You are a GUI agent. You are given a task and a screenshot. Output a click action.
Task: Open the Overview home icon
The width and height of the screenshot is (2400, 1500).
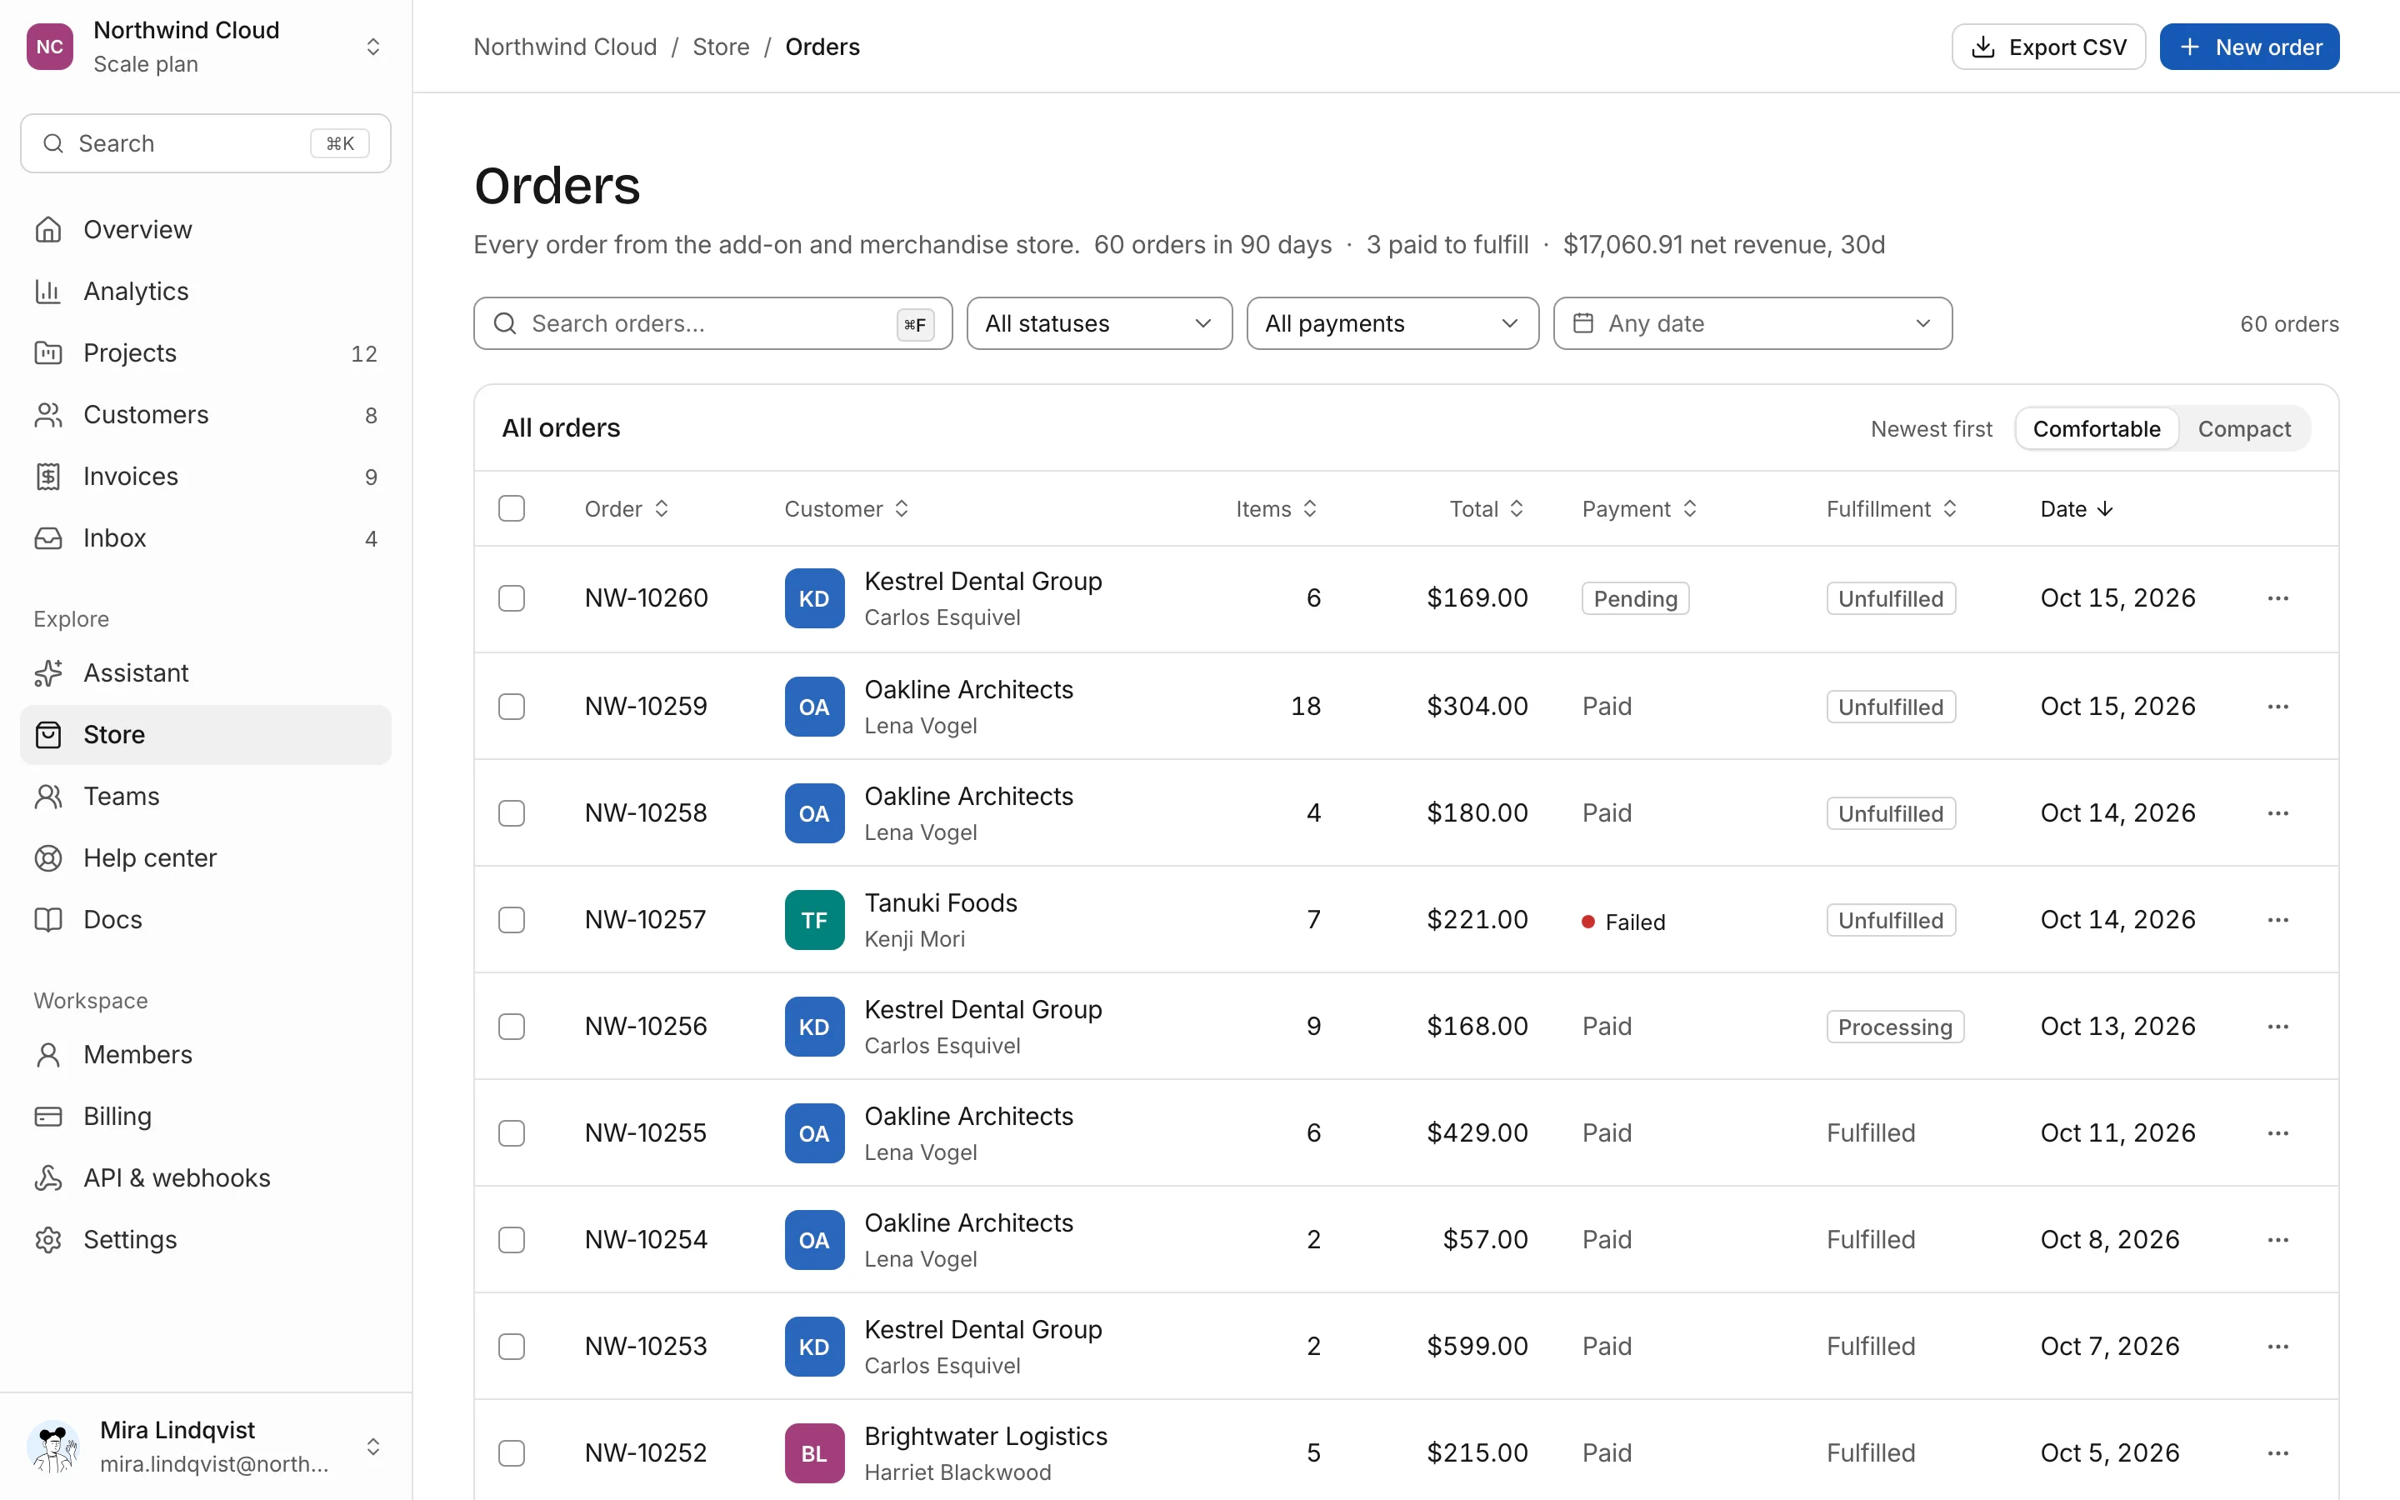point(47,229)
